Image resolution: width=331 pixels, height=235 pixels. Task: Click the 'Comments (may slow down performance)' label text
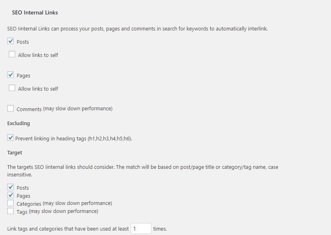pyautogui.click(x=64, y=109)
